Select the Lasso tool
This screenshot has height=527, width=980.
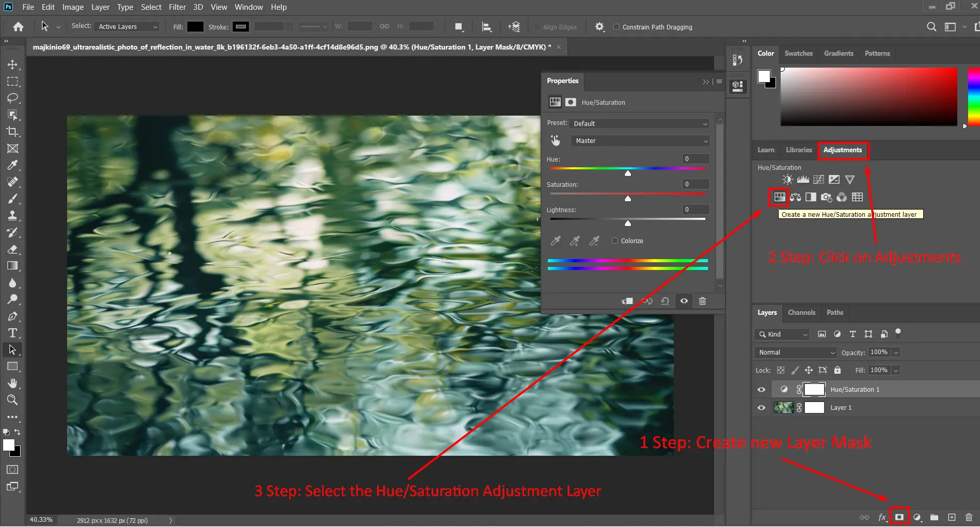(12, 98)
